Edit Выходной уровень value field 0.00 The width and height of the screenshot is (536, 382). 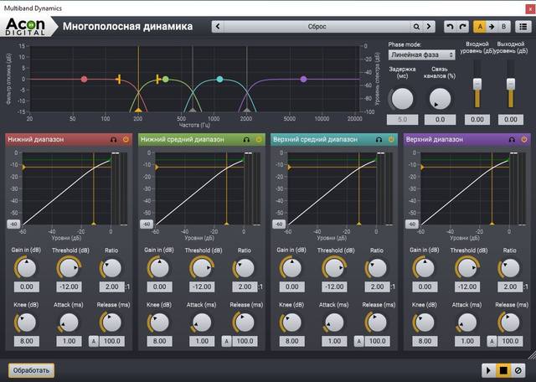click(x=511, y=119)
